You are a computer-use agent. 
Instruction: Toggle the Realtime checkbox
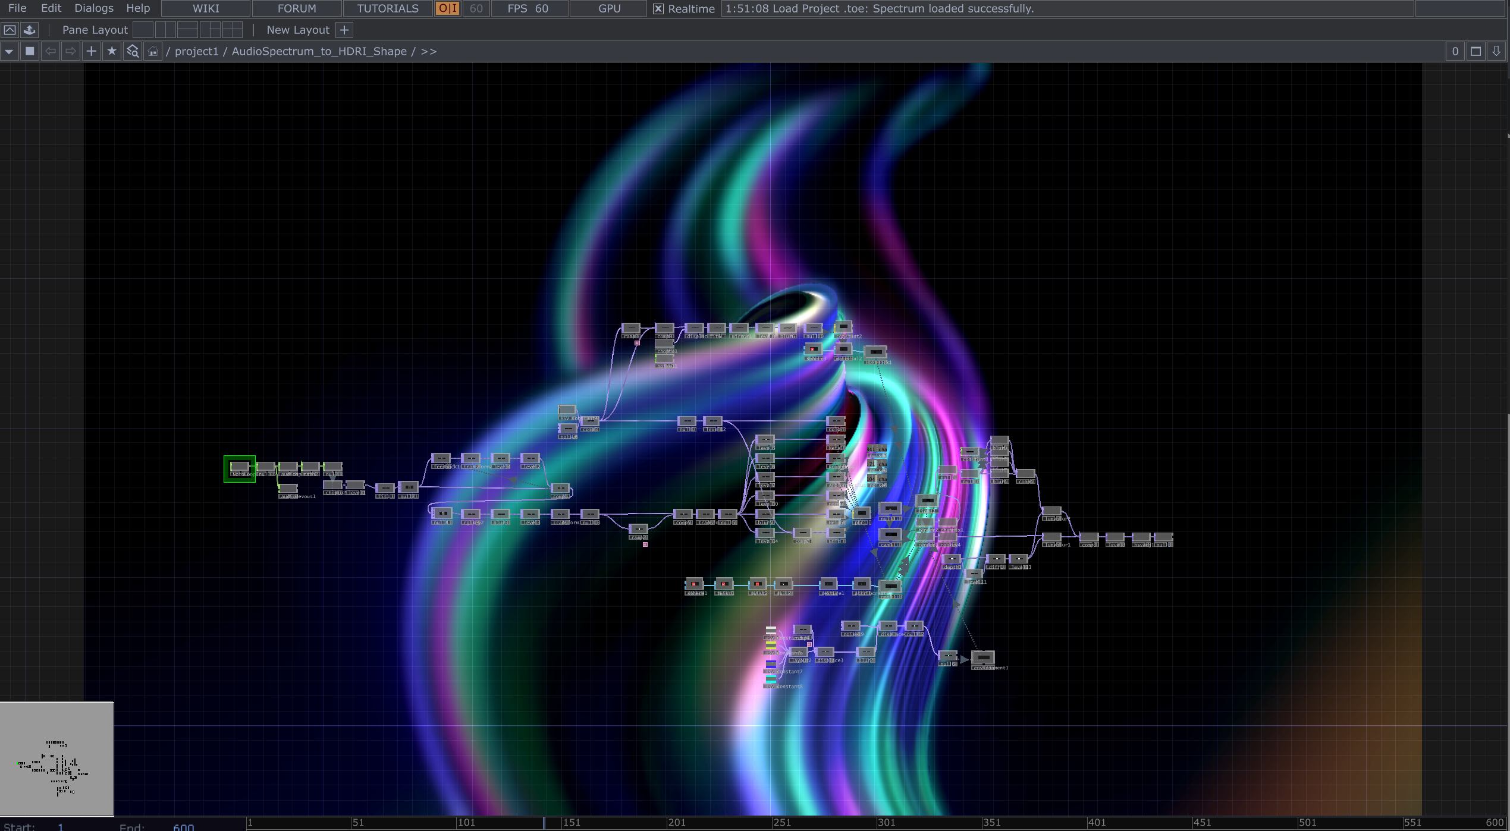point(658,8)
